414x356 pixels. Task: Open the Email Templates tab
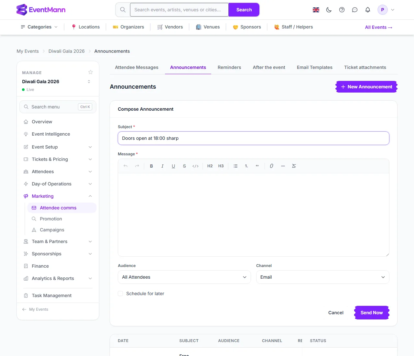[x=315, y=67]
